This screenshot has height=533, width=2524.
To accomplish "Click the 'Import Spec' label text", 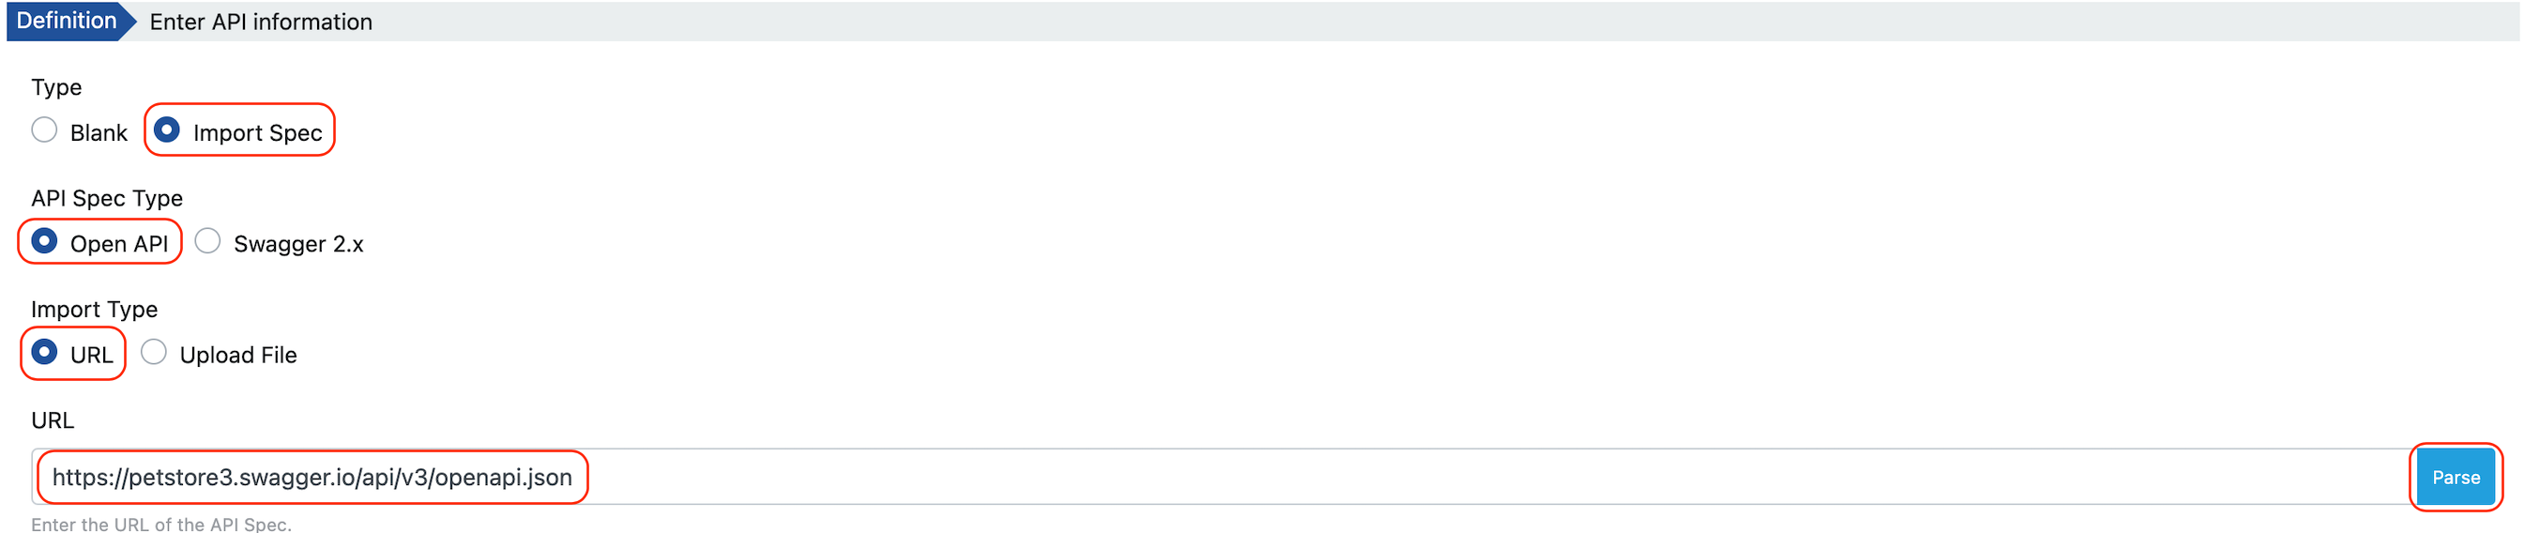I will 258,133.
